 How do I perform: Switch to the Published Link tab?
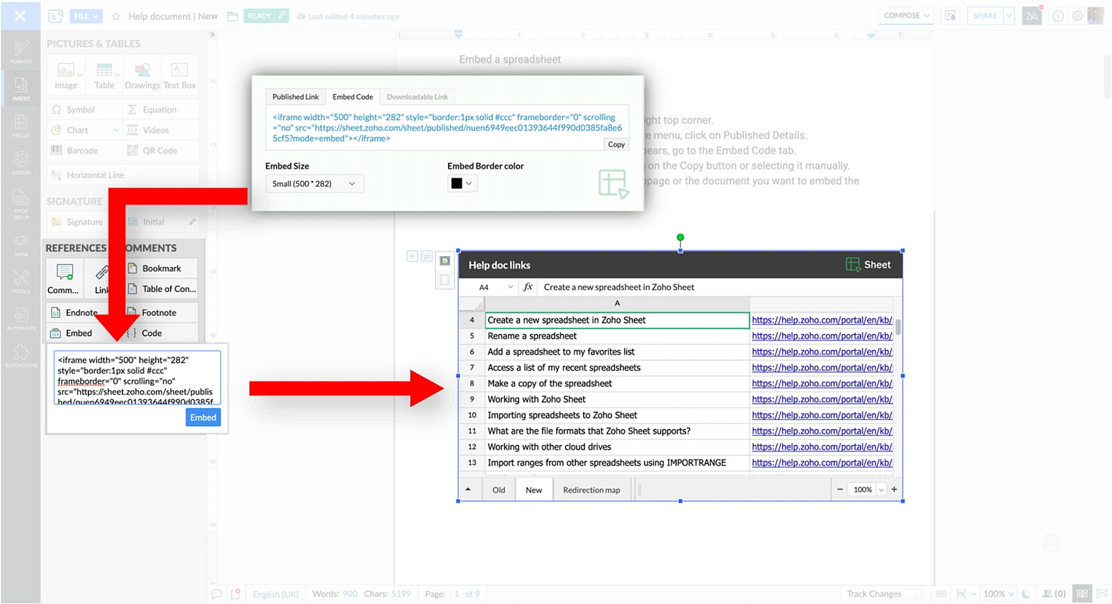coord(295,97)
